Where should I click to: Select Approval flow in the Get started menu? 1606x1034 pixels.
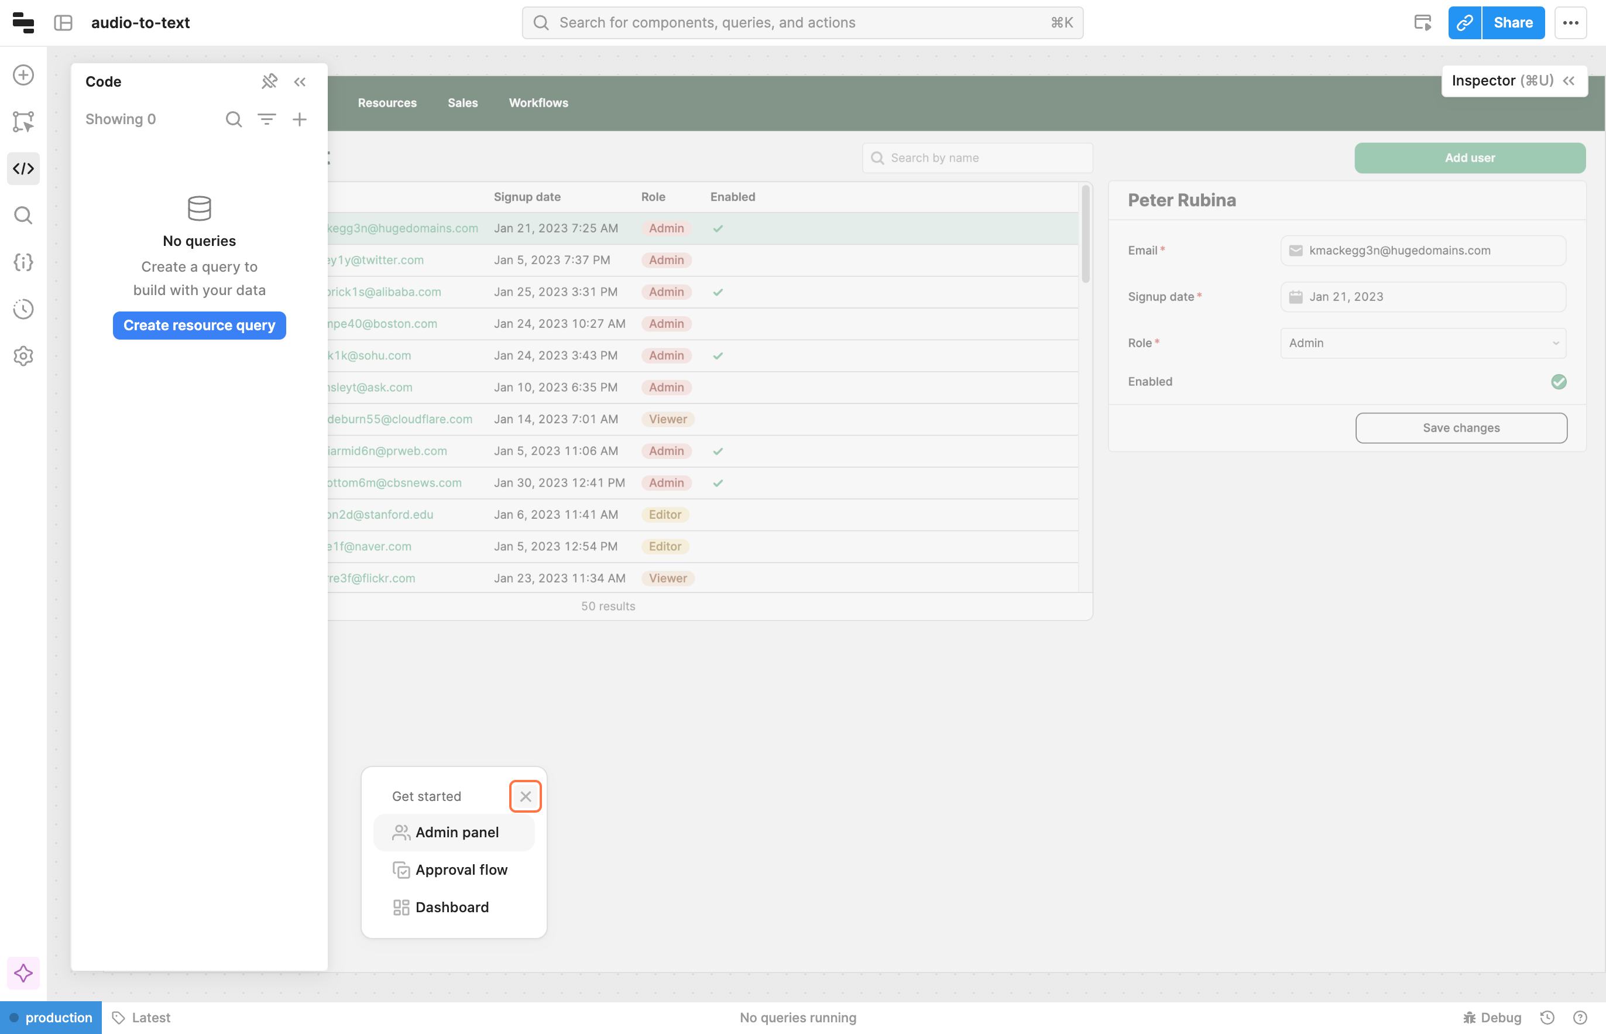[461, 869]
